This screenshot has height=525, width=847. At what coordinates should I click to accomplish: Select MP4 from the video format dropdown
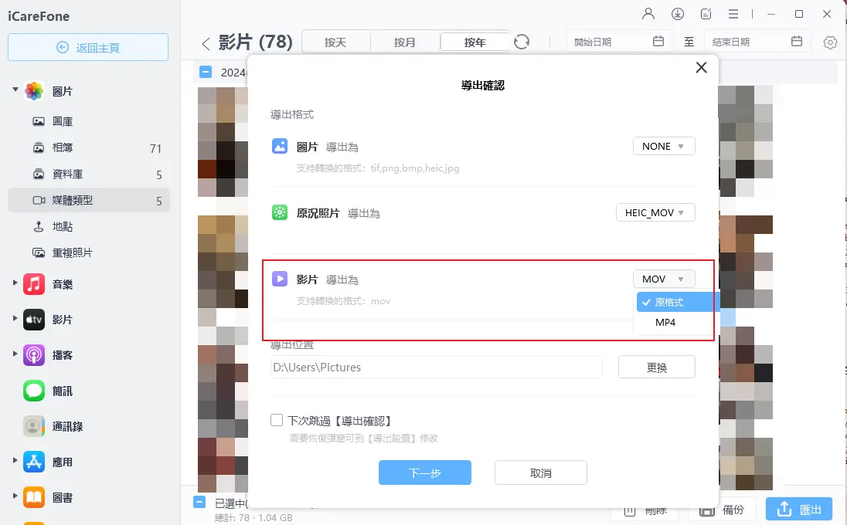[665, 322]
